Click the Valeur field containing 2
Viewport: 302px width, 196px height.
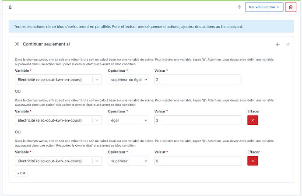pyautogui.click(x=197, y=79)
